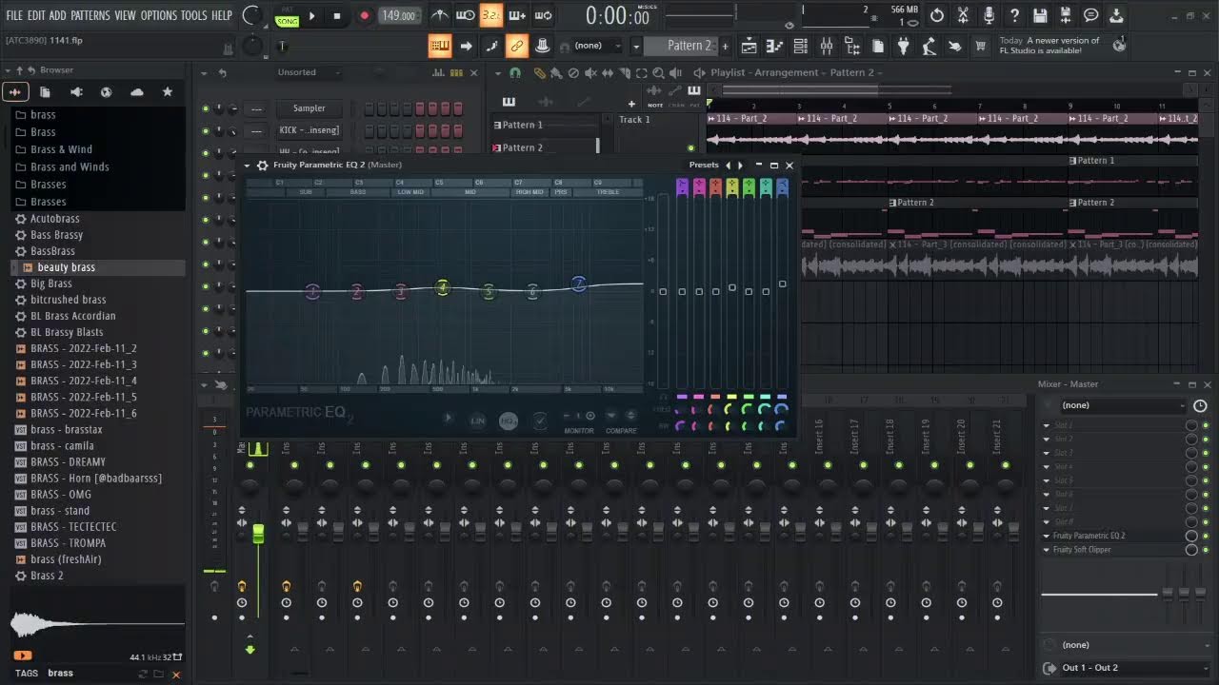Viewport: 1219px width, 685px height.
Task: Open the one-click audio recording microphone icon
Action: 989,15
